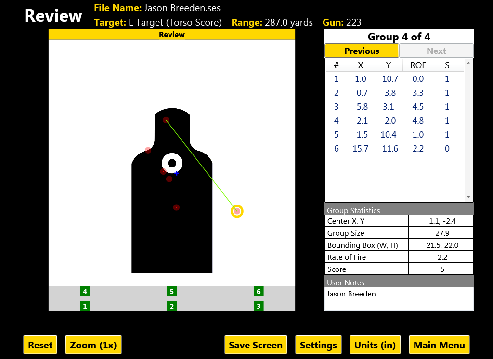Viewport: 493px width, 359px height.
Task: Go to the Previous group
Action: pos(362,51)
